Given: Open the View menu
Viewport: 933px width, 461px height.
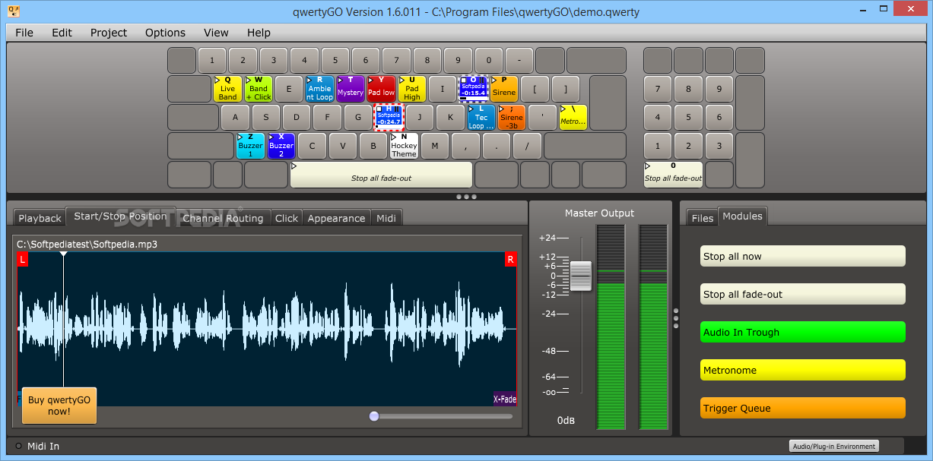Looking at the screenshot, I should (216, 33).
